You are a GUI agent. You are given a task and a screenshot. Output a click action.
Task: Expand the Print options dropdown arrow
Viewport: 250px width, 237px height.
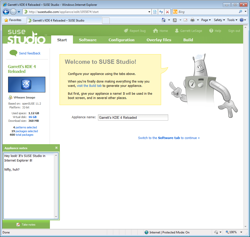(x=198, y=20)
